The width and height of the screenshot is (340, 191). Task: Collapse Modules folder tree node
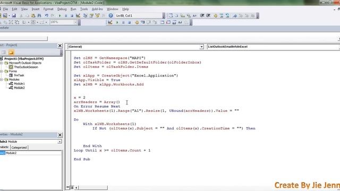tap(1, 80)
